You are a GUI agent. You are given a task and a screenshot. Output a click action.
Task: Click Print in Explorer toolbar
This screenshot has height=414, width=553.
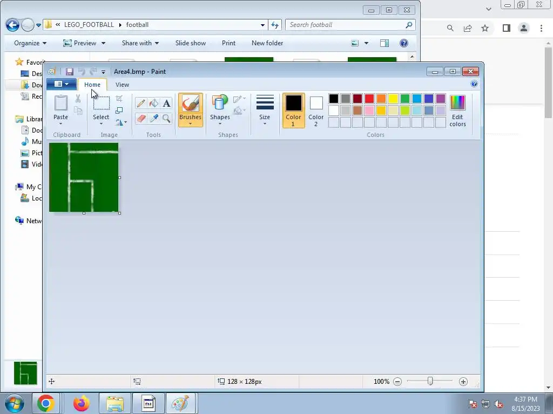click(228, 43)
